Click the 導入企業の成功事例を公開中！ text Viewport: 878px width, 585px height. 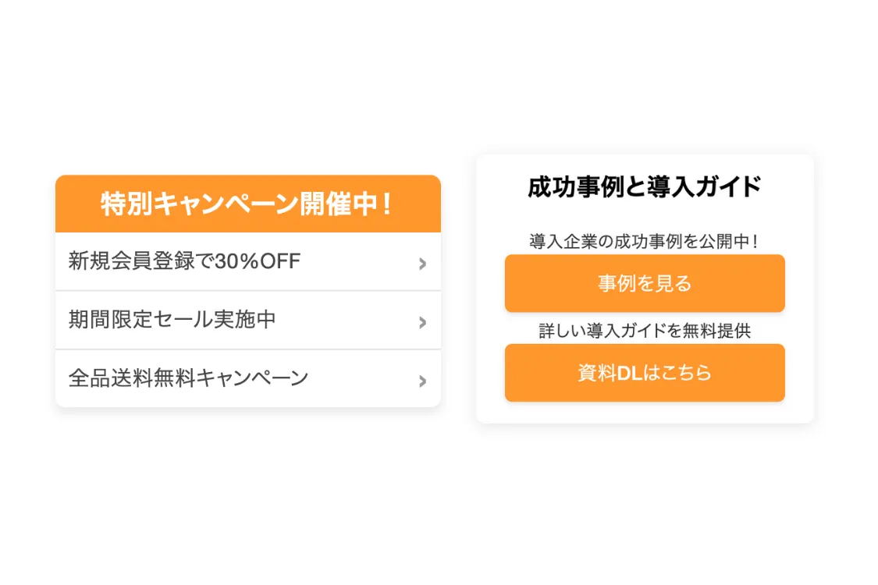[645, 242]
